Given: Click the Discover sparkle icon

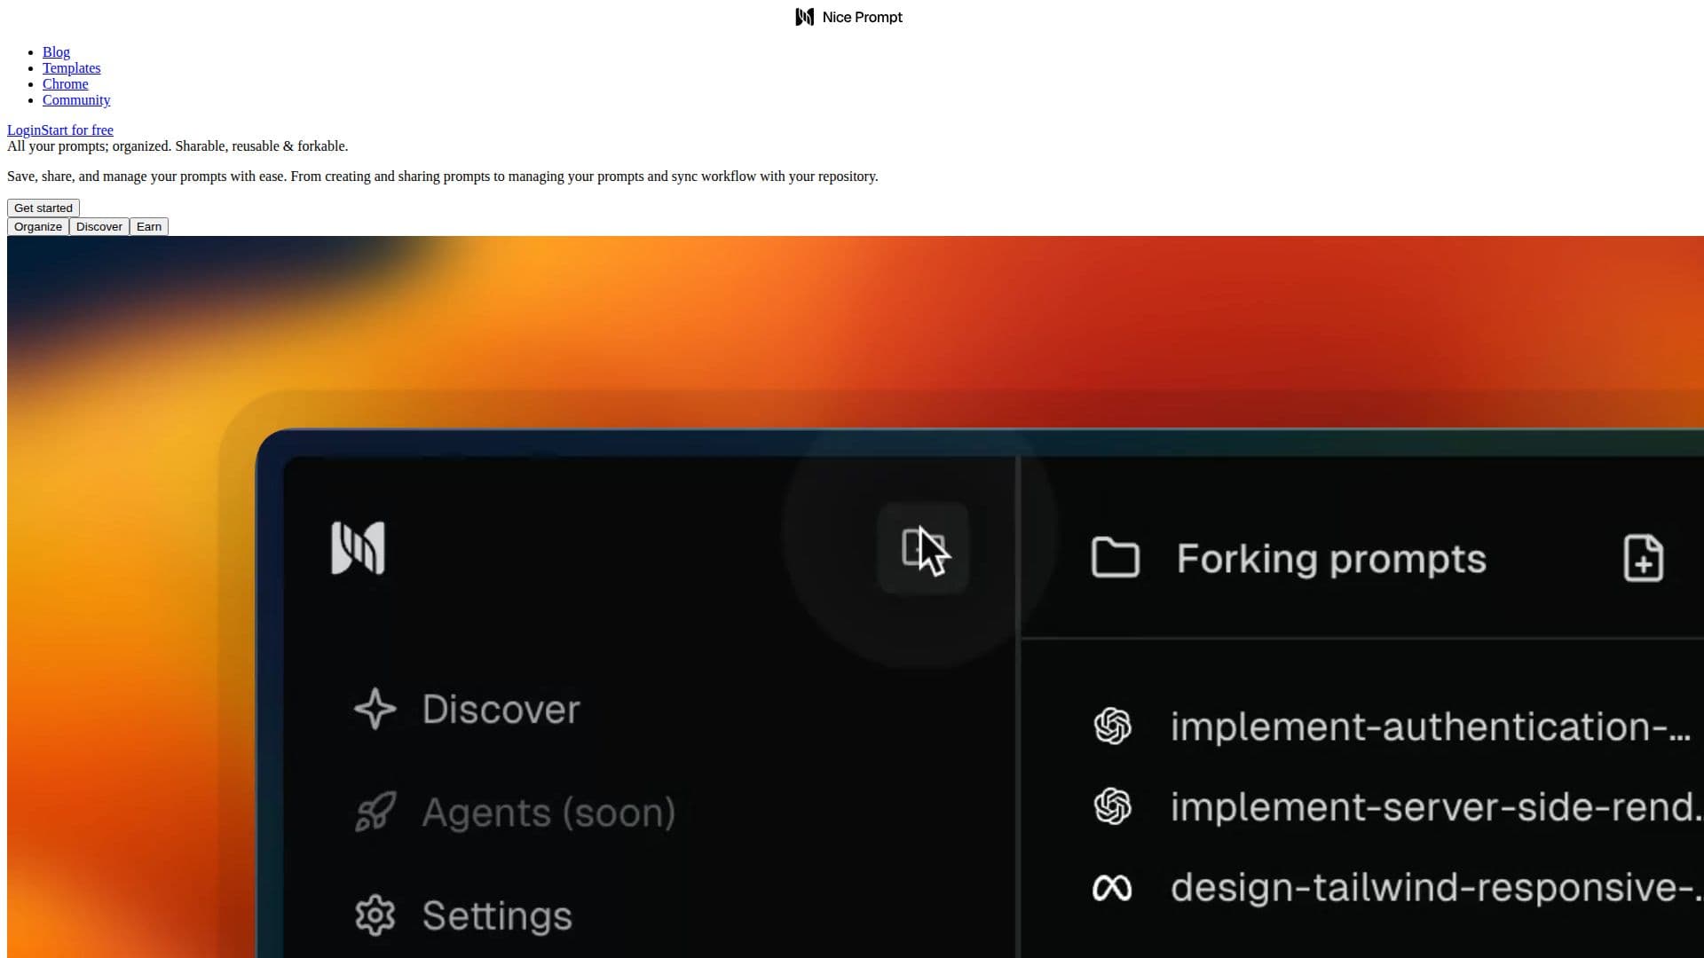Looking at the screenshot, I should click(x=375, y=709).
